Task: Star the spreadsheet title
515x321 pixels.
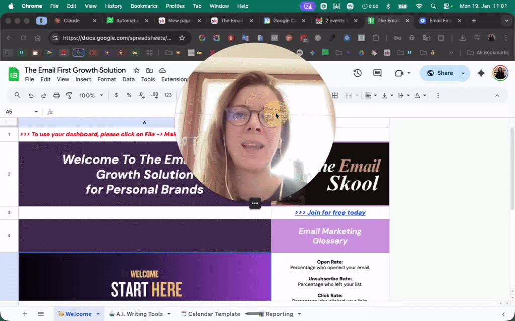Action: [x=136, y=70]
